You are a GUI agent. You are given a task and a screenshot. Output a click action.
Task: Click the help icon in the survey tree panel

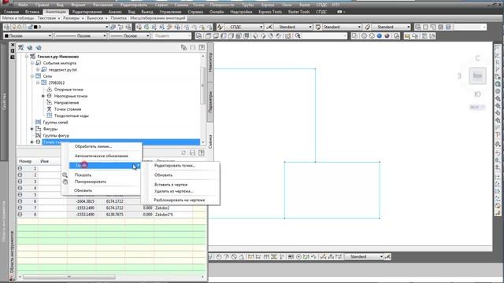[202, 47]
